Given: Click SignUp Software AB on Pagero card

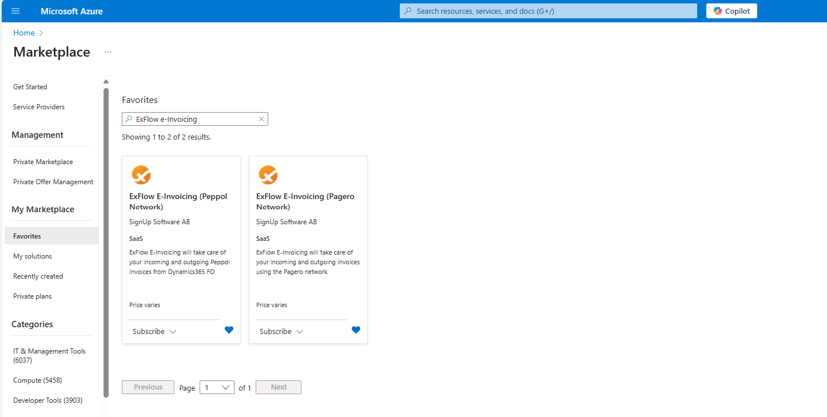Looking at the screenshot, I should coord(287,222).
